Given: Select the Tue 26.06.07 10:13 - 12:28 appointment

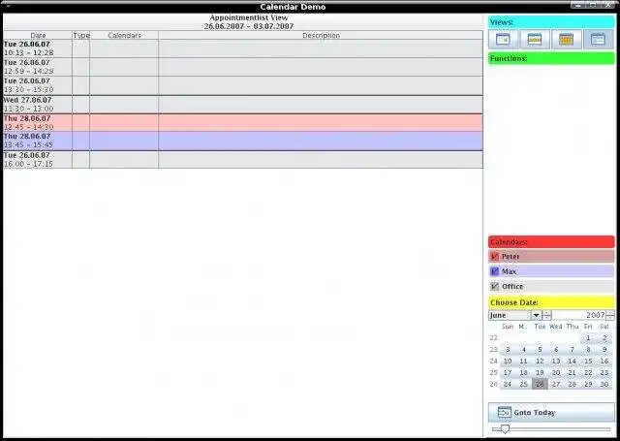Looking at the screenshot, I should coord(243,48).
